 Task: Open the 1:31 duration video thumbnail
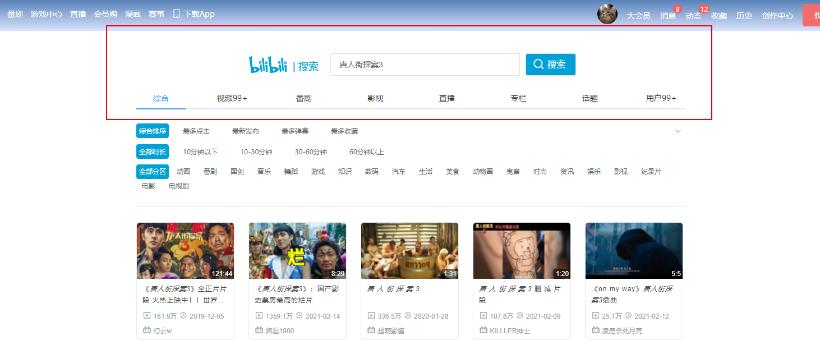point(409,251)
